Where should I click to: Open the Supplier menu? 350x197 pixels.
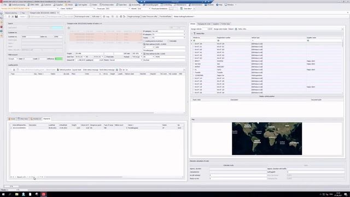(x=59, y=5)
